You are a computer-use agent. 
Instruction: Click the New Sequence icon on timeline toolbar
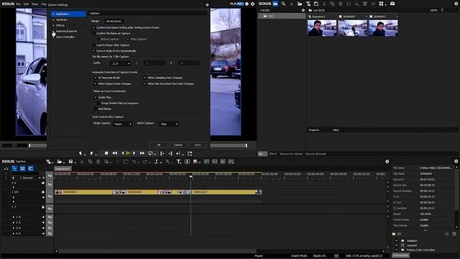(48, 161)
